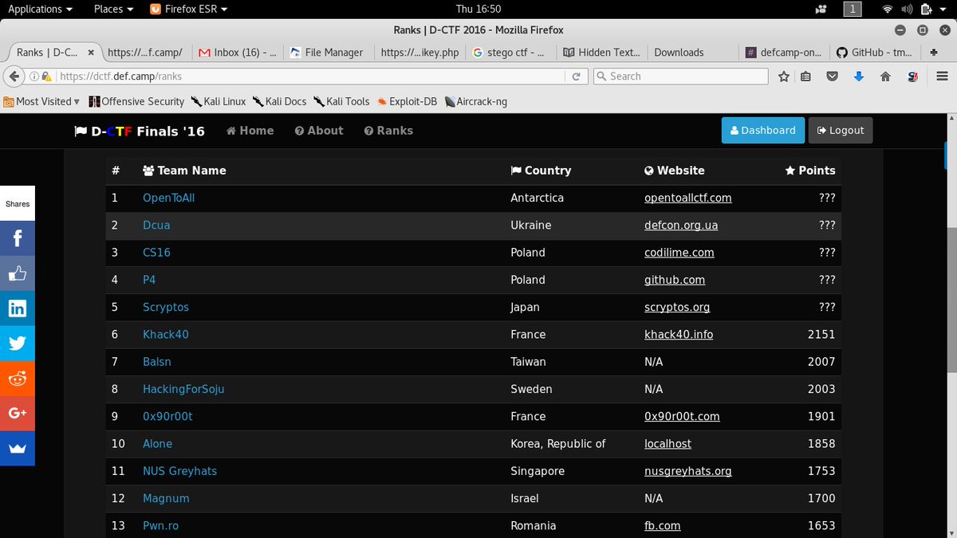Share on Twitter via sidebar icon
Image resolution: width=957 pixels, height=538 pixels.
pos(17,344)
